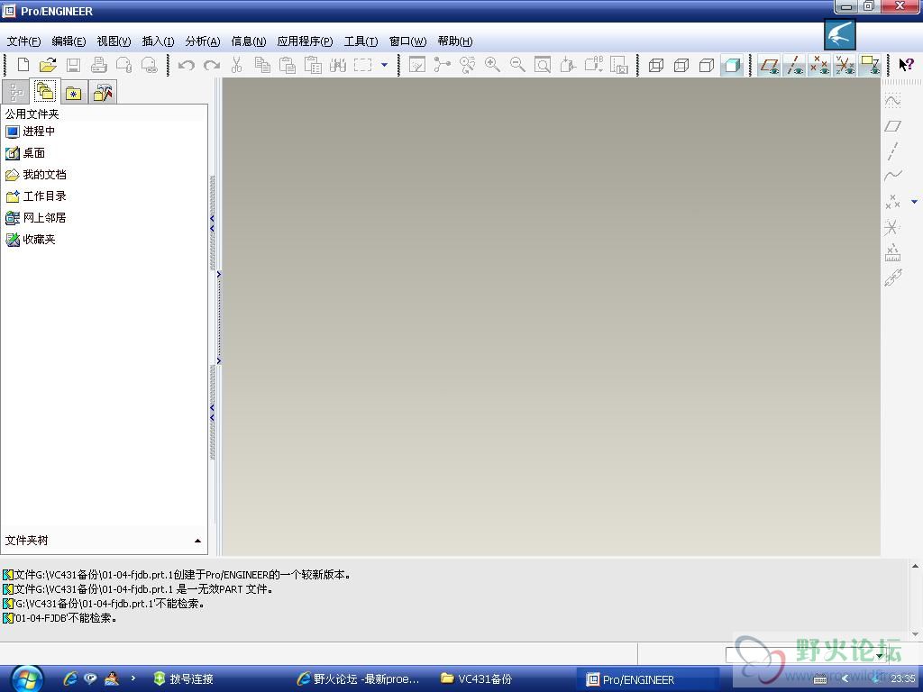Screen dimensions: 923x692
Task: Select No Hidden display style icon
Action: [707, 65]
